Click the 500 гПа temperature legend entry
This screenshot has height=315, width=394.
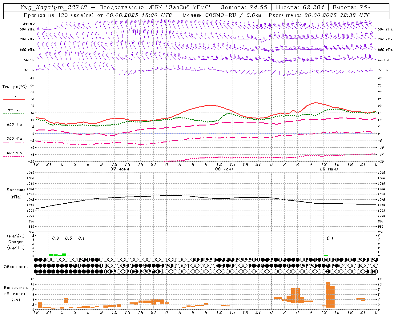coord(14,153)
